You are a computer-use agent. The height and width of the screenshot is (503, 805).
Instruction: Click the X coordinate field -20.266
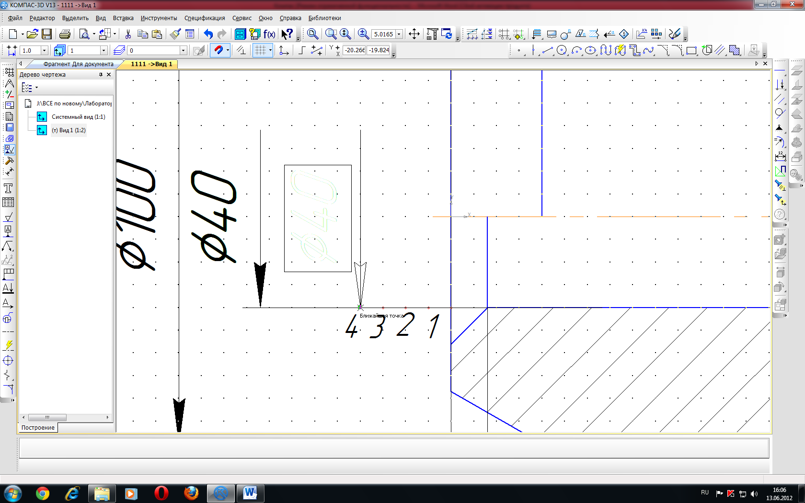click(x=354, y=50)
